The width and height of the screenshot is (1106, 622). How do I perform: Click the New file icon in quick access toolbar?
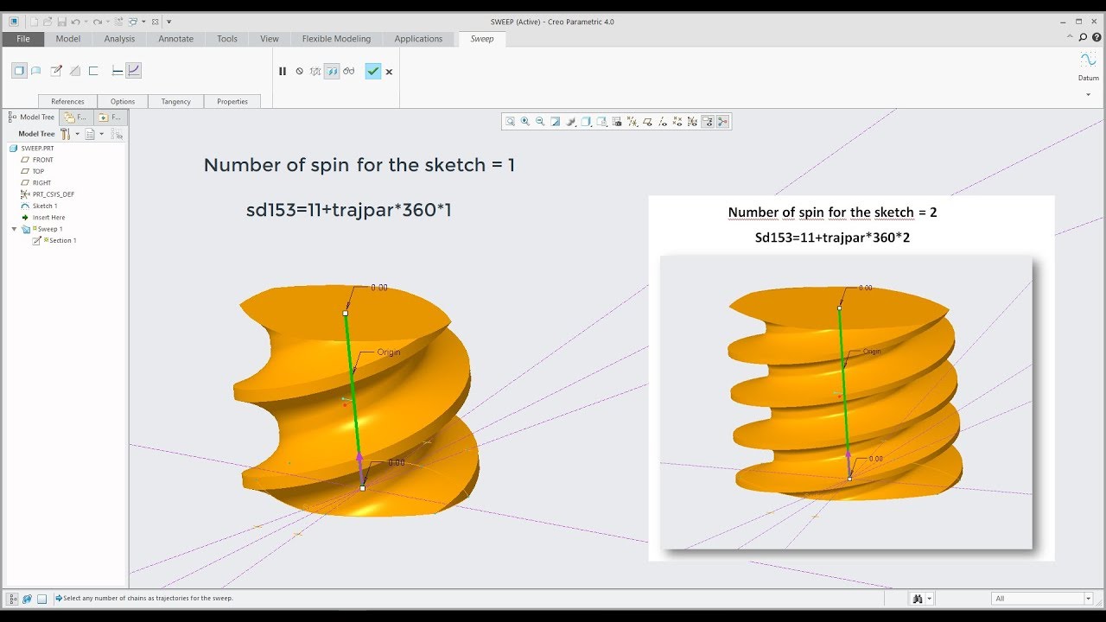coord(35,22)
